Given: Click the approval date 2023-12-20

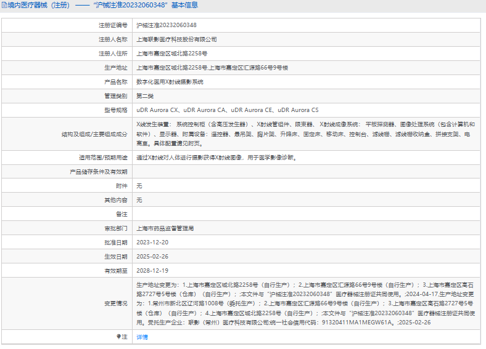Looking at the screenshot, I should 152,243.
